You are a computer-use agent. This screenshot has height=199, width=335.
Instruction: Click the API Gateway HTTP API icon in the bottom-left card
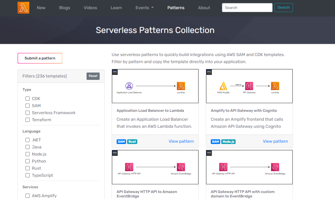[129, 167]
